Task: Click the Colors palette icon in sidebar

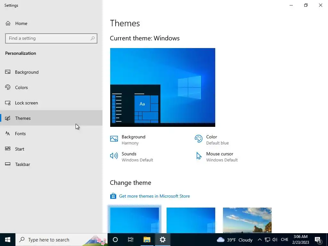Action: point(8,87)
